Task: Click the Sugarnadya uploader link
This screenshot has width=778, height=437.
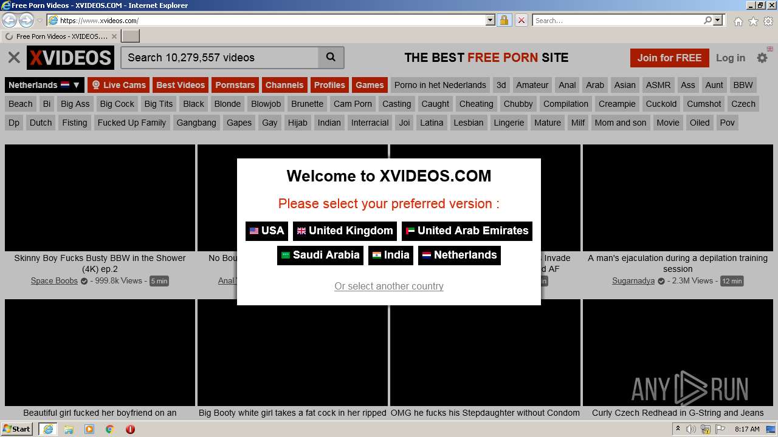Action: pyautogui.click(x=633, y=280)
